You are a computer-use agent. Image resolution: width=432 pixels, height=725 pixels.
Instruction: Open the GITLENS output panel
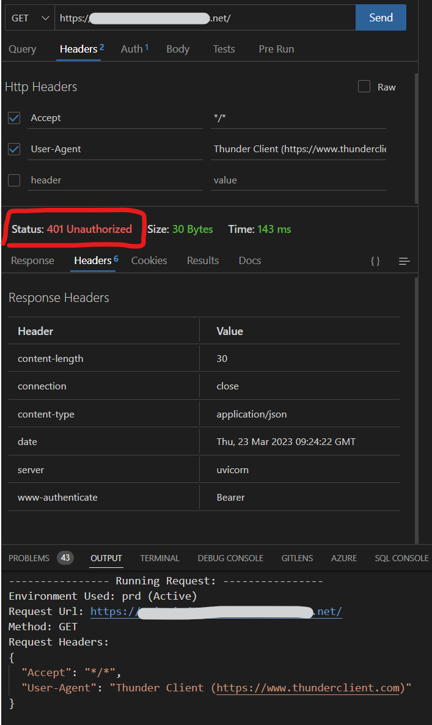pyautogui.click(x=297, y=558)
